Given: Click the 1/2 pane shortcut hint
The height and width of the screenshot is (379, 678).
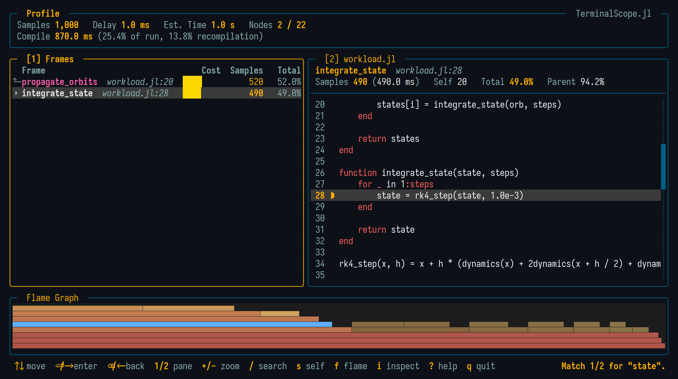Looking at the screenshot, I should point(173,366).
